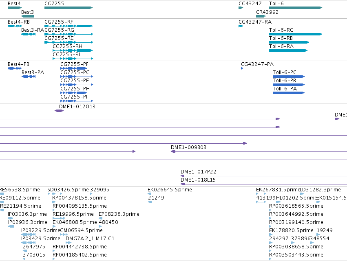Select the CG7255-PF protein feature
Image resolution: width=347 pixels, height=261 pixels.
74,68
